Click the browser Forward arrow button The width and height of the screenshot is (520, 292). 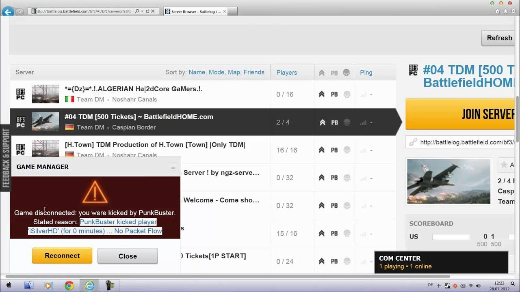(19, 12)
